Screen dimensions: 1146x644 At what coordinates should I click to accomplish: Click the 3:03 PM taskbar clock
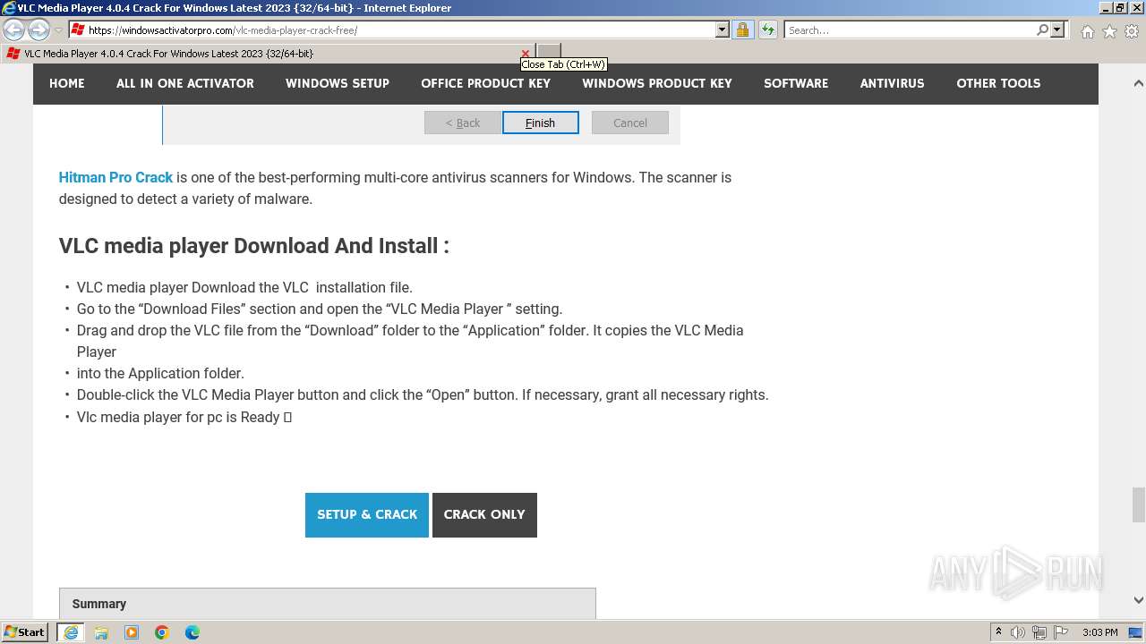click(1100, 632)
